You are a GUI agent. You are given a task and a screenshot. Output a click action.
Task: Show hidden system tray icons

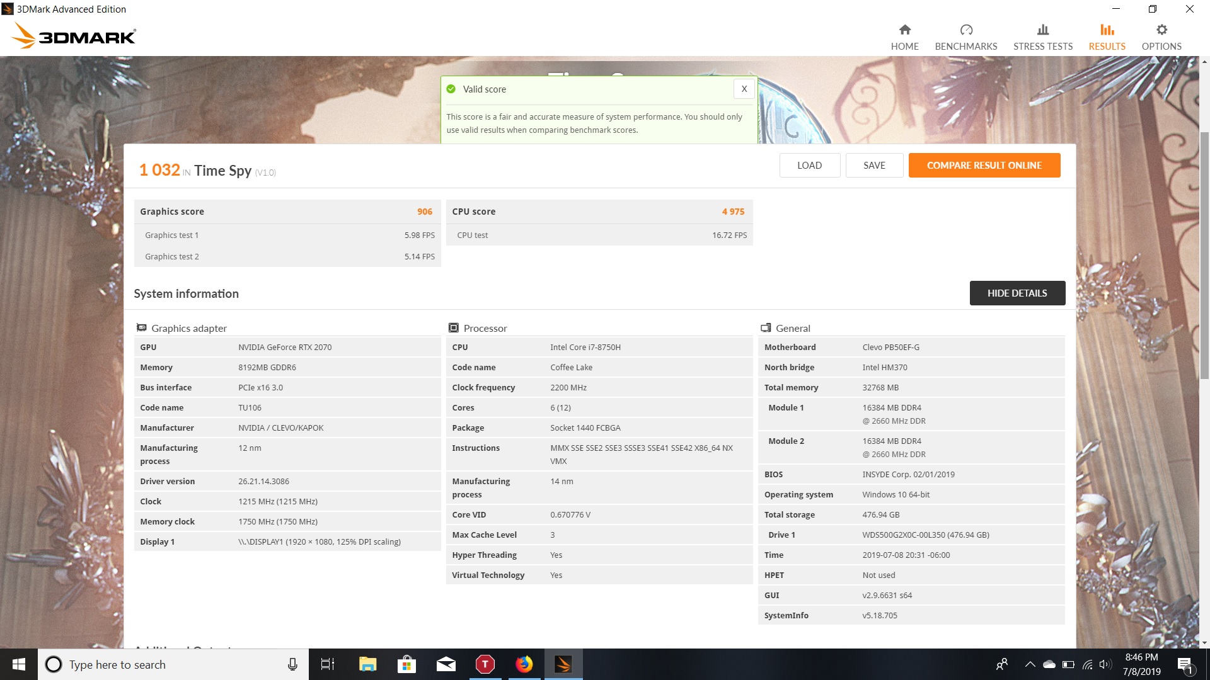1030,664
